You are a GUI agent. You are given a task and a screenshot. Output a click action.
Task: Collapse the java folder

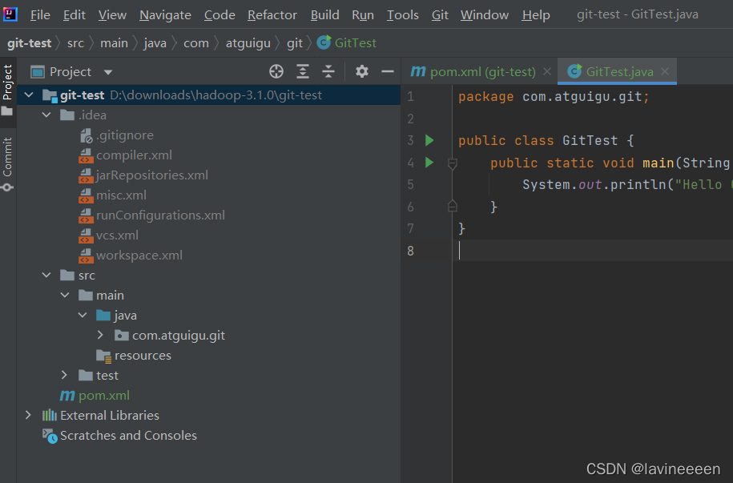83,316
